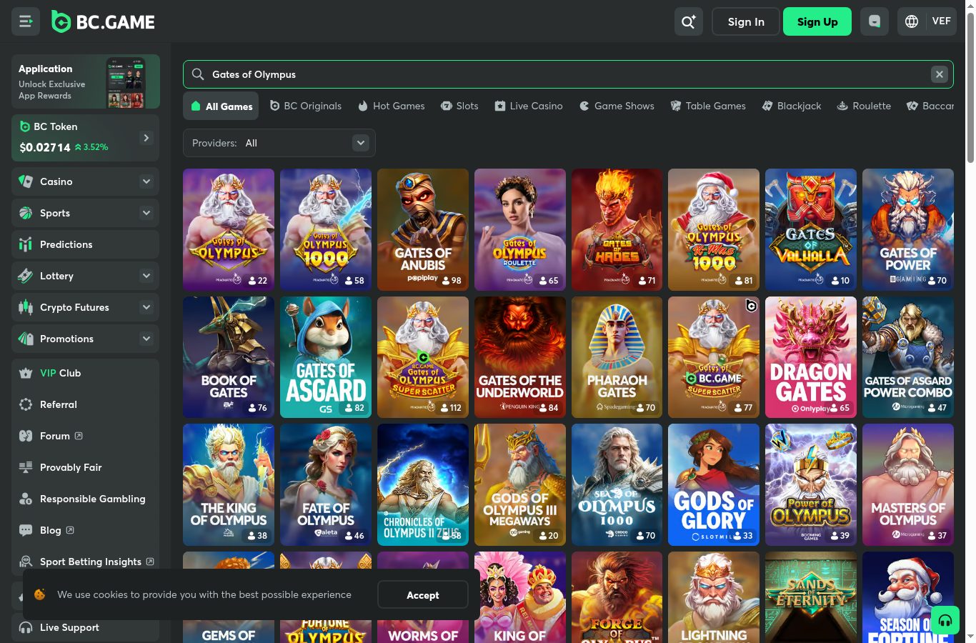Open the Dragon Gates game
Viewport: 976px width, 643px height.
pyautogui.click(x=811, y=357)
